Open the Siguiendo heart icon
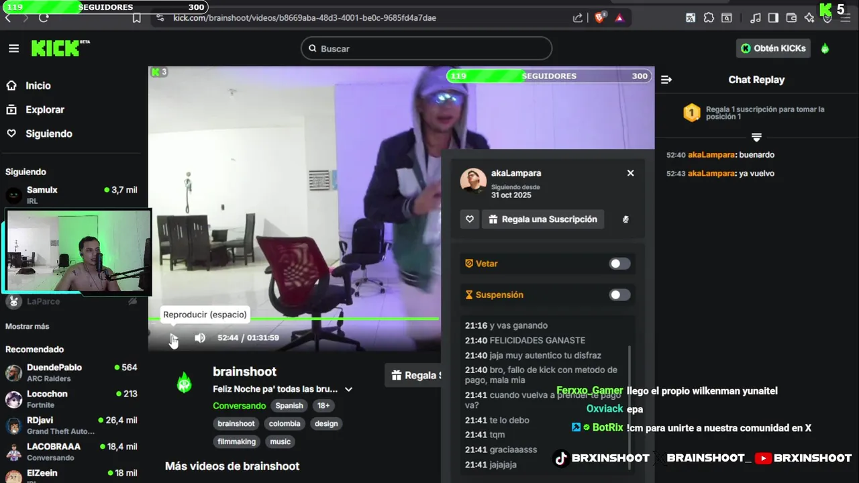The image size is (859, 483). 11,133
